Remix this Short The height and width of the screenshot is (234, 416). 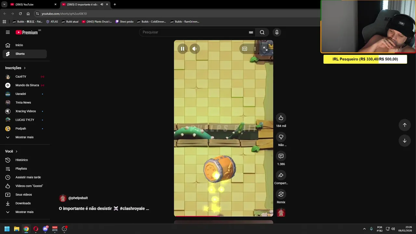pos(281,194)
